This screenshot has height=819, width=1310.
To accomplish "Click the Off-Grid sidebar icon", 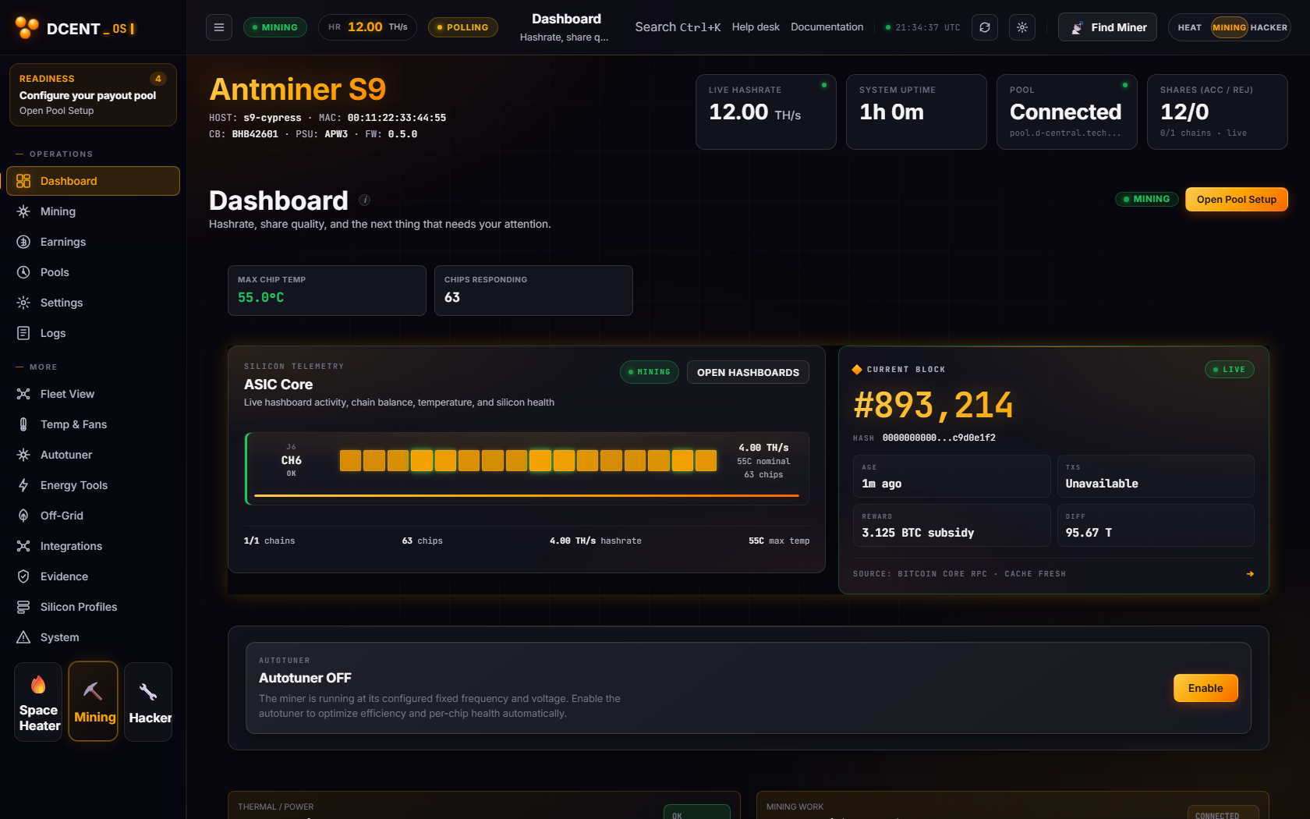I will pos(23,516).
